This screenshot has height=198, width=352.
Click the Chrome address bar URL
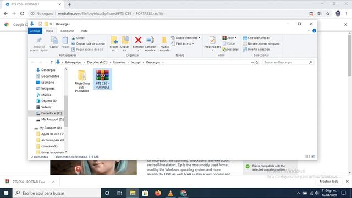pos(111,13)
